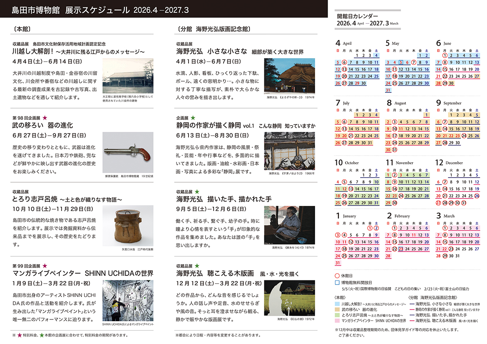This screenshot has width=487, height=344.
Task: Click the 6 June month heading
Action: 444,43
